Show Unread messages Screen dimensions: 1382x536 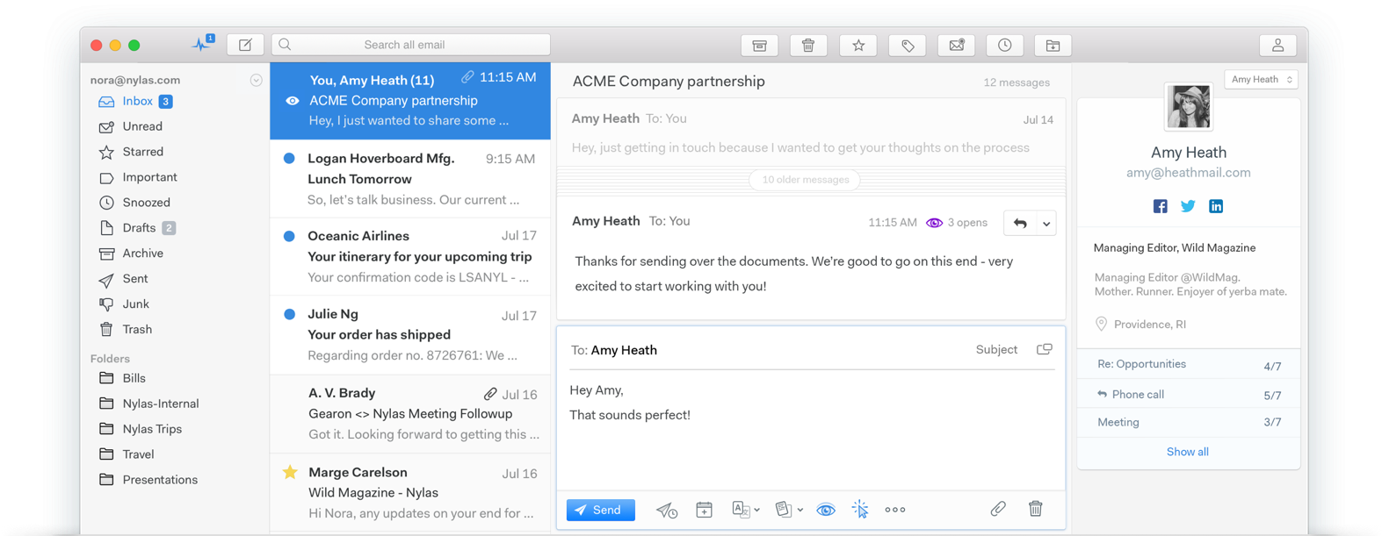tap(131, 126)
